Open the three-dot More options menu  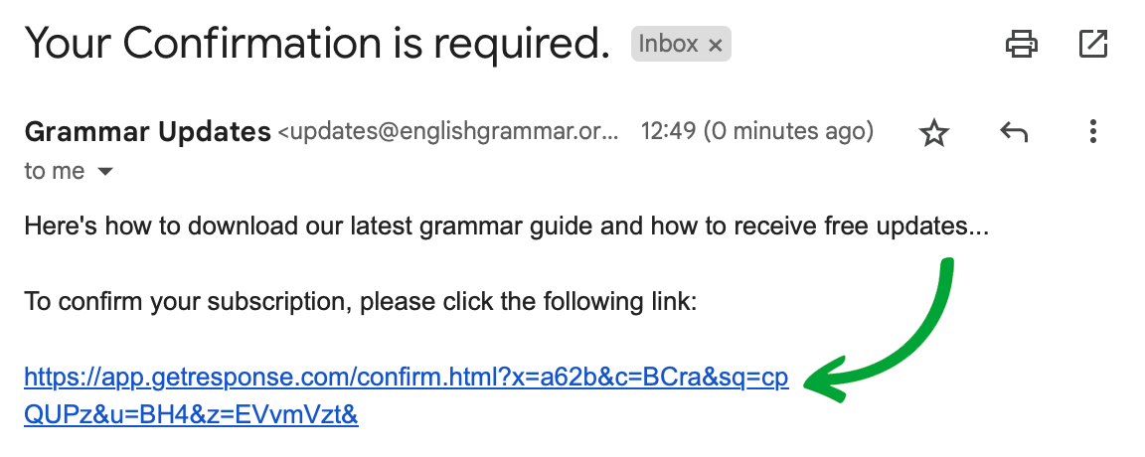point(1093,132)
